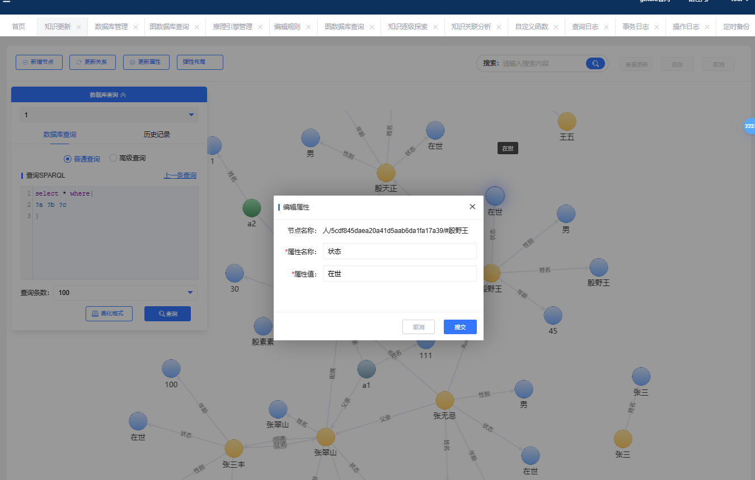Click the blue search magnifier button
The height and width of the screenshot is (480, 755).
pyautogui.click(x=595, y=64)
